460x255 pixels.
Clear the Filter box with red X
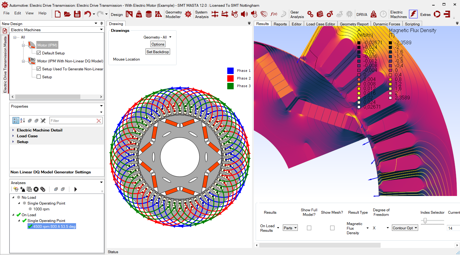[99, 121]
